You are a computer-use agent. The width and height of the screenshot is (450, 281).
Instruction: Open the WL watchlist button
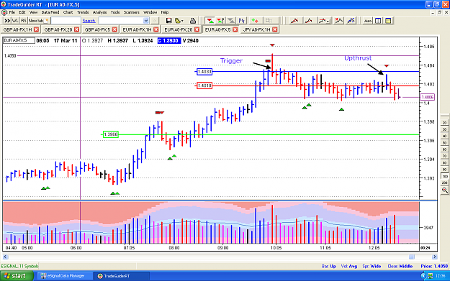point(15,21)
